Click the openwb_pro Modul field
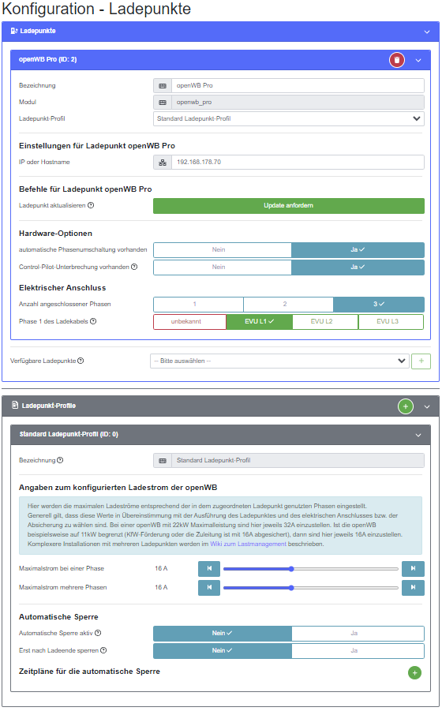This screenshot has width=442, height=711. click(298, 103)
